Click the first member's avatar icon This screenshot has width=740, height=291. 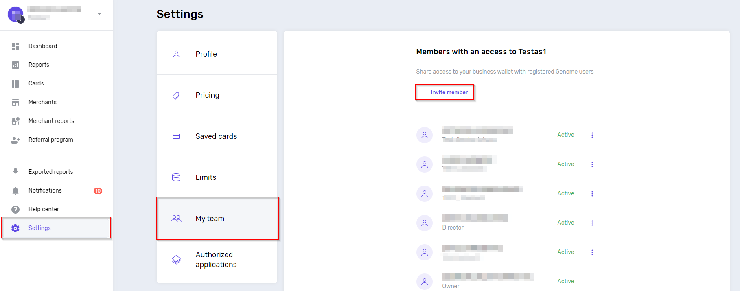[425, 135]
